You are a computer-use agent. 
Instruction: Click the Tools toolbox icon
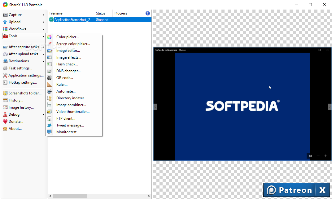tap(5, 36)
